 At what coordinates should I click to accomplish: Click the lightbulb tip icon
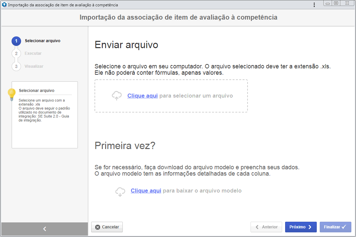(12, 95)
